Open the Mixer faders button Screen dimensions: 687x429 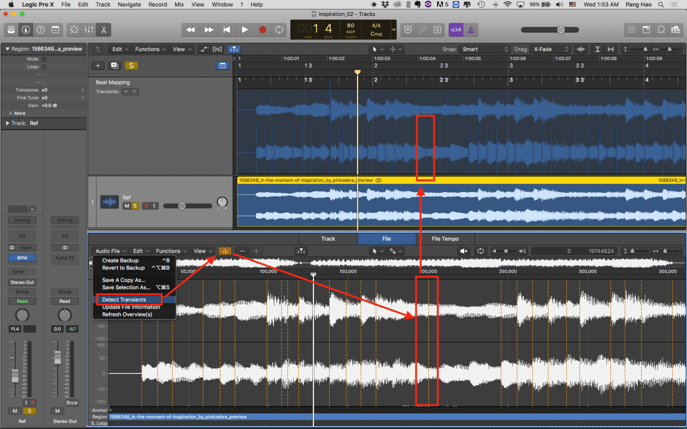pyautogui.click(x=89, y=30)
